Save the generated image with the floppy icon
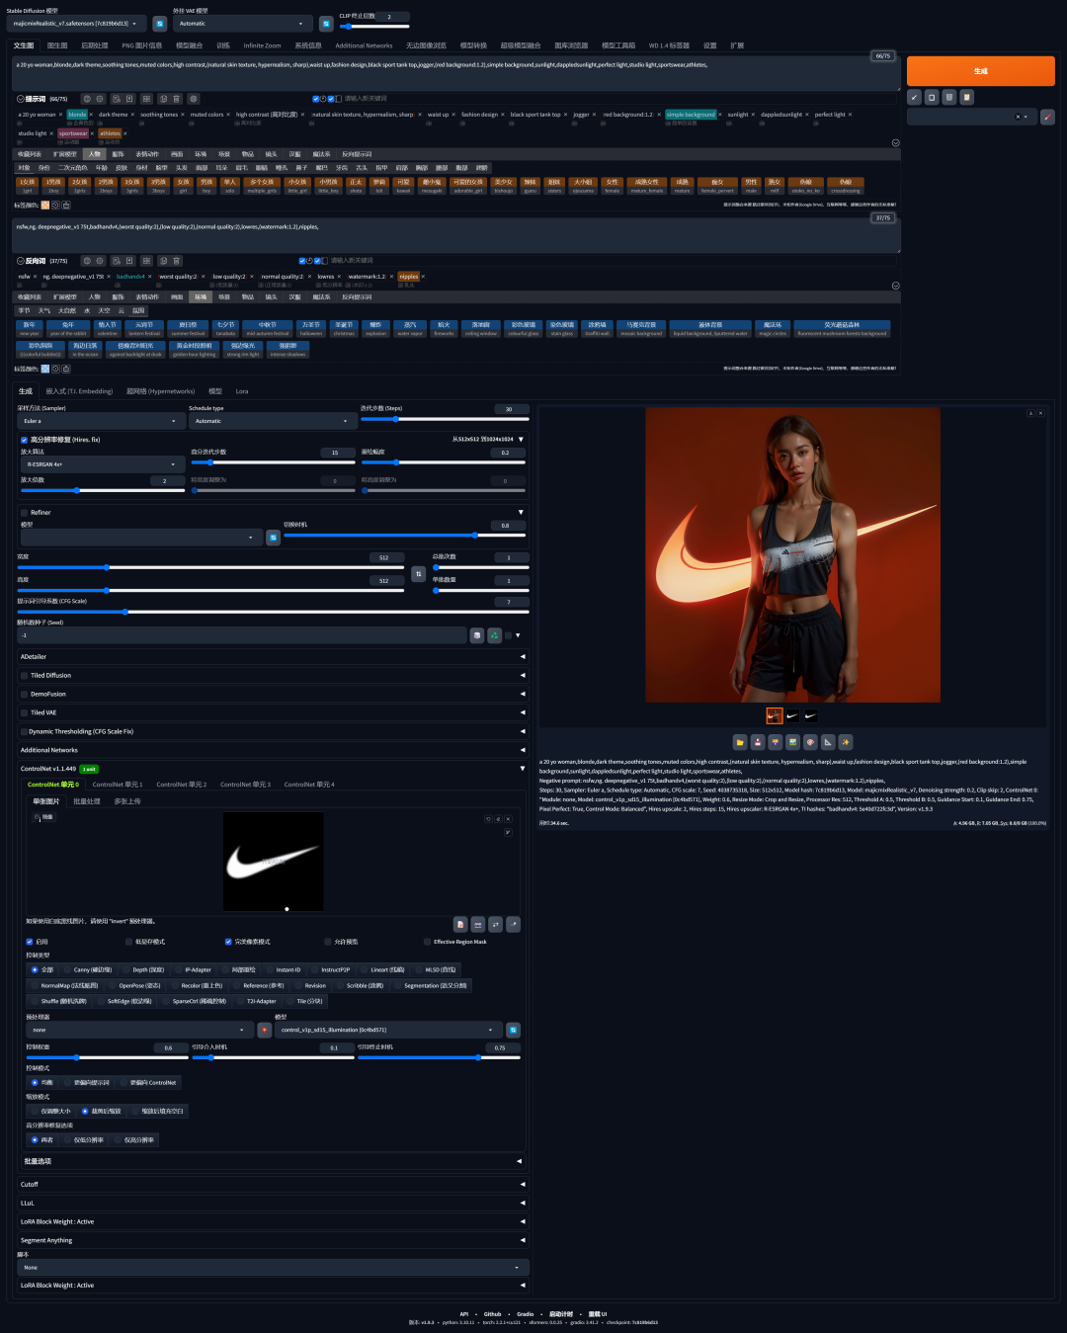 [757, 742]
